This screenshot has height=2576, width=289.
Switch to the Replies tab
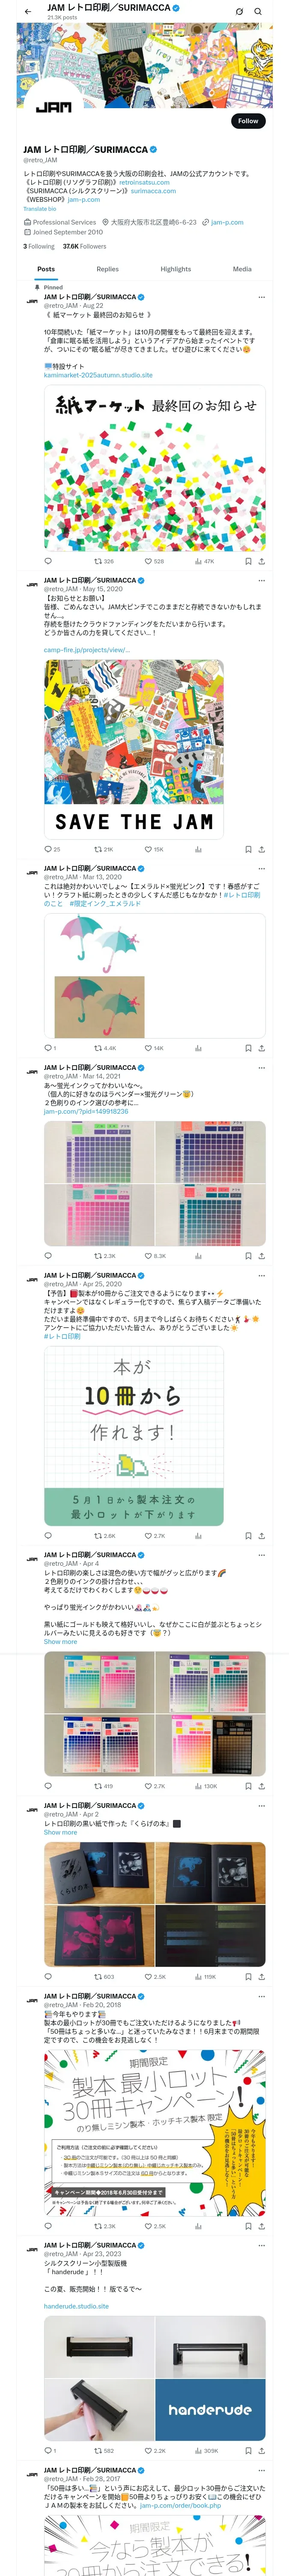[107, 269]
